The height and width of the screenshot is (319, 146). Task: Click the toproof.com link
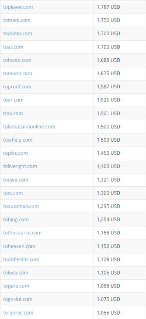click(17, 87)
